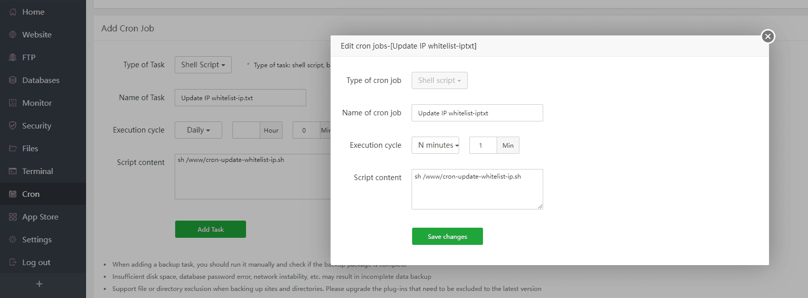The width and height of the screenshot is (808, 298).
Task: Click the Name of cron job field
Action: pyautogui.click(x=477, y=113)
